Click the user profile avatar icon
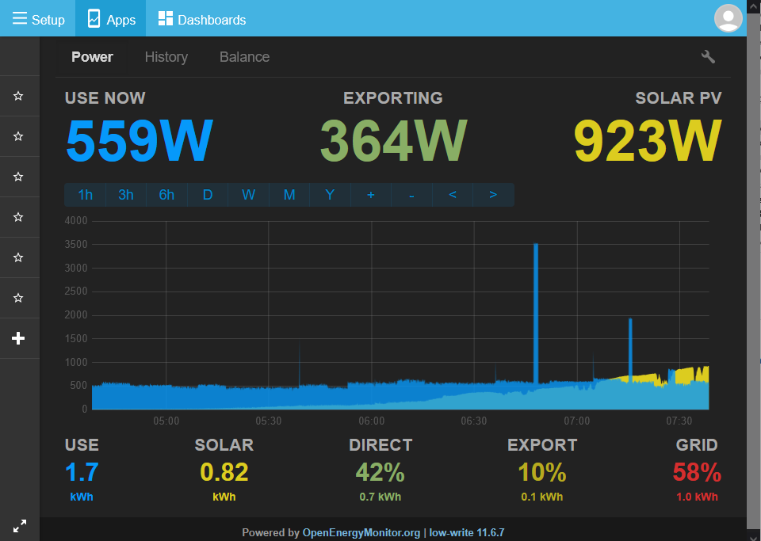This screenshot has width=761, height=541. click(728, 18)
